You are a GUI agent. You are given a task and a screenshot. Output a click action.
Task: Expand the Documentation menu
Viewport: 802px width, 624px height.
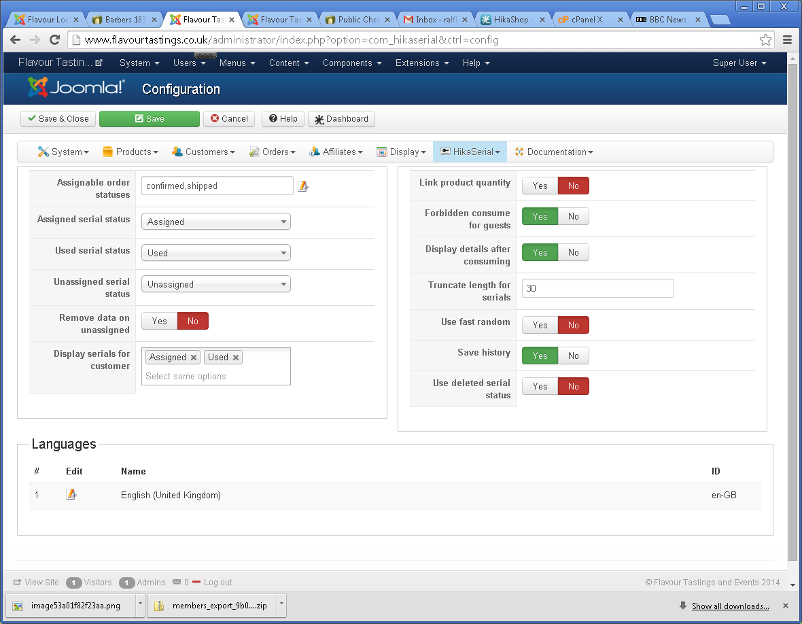pyautogui.click(x=554, y=152)
